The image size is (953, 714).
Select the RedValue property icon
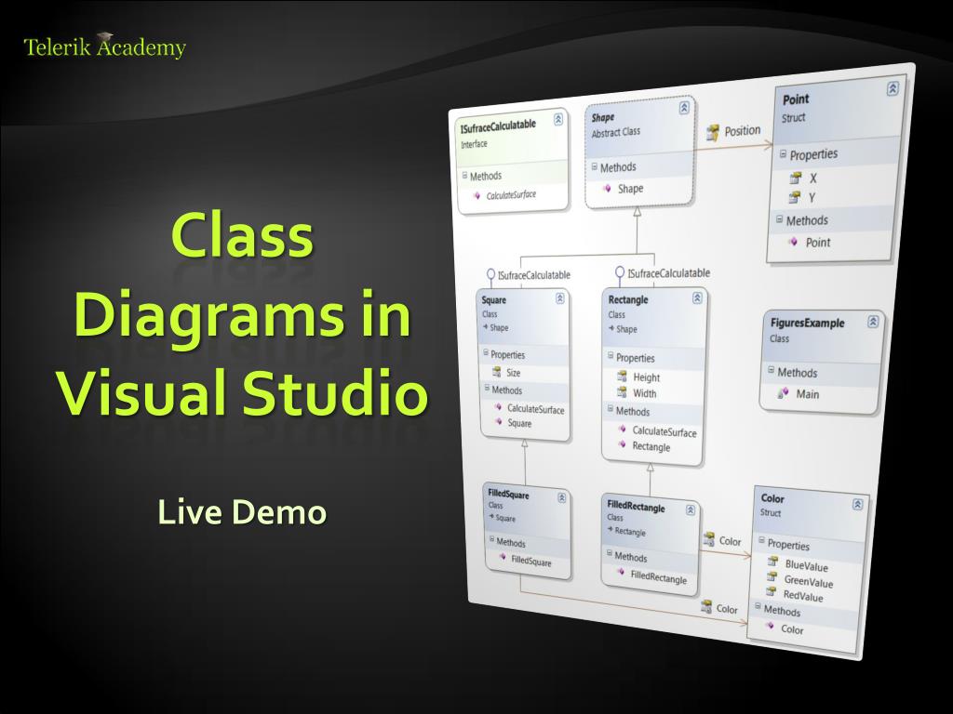pyautogui.click(x=771, y=592)
